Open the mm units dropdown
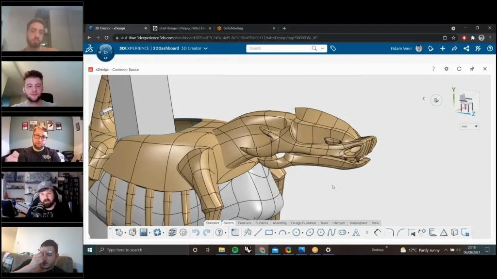This screenshot has height=279, width=497. pyautogui.click(x=469, y=126)
